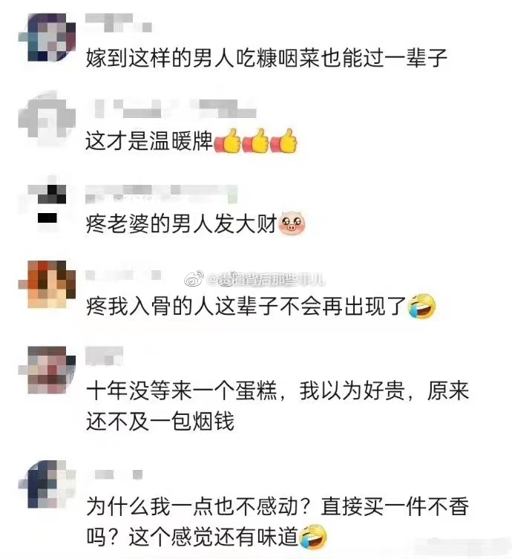Select the comment 嫁到这样的男人吃糠咽菜也能过一辈子
The height and width of the screenshot is (559, 512).
click(x=266, y=58)
